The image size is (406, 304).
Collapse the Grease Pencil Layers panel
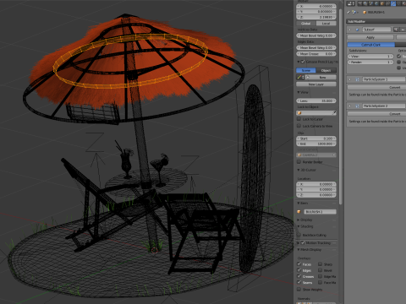[299, 62]
